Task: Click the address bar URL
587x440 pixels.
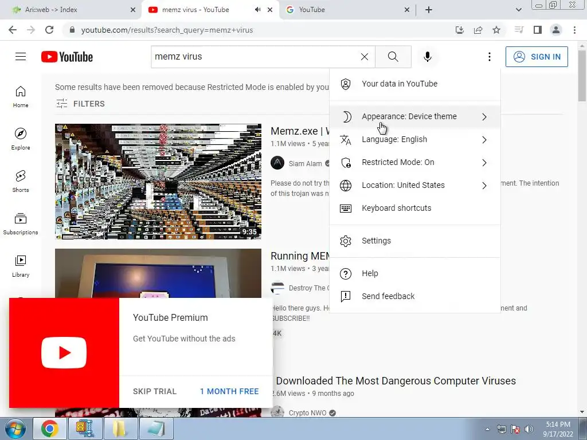Action: tap(167, 30)
